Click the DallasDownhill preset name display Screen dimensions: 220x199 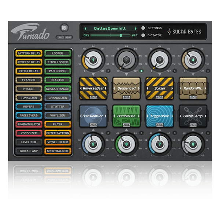110,28
